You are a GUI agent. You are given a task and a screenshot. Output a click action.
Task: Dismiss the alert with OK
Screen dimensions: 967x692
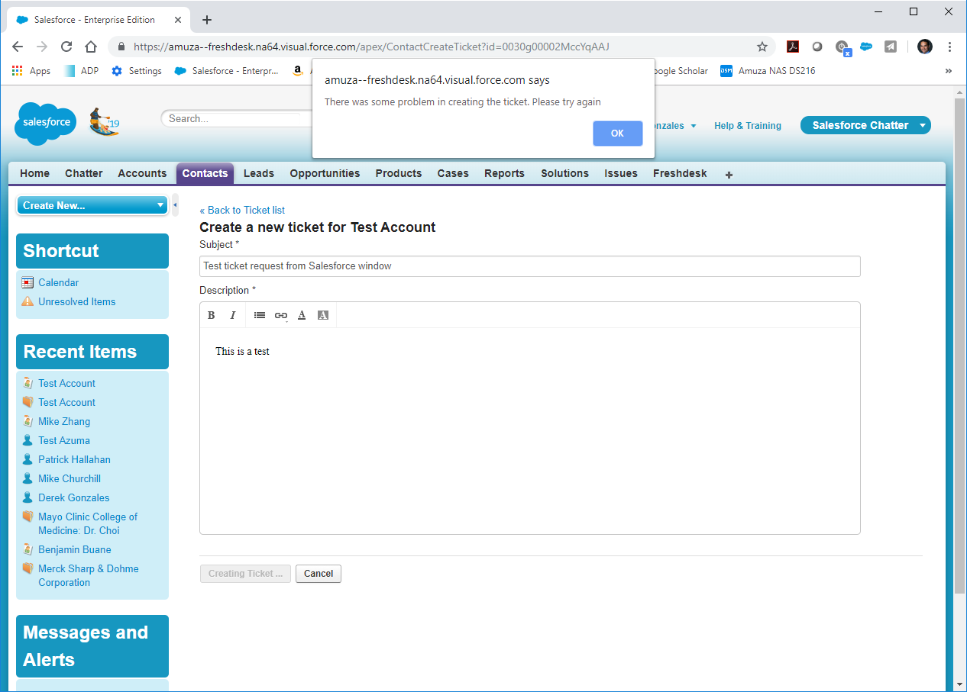point(617,134)
